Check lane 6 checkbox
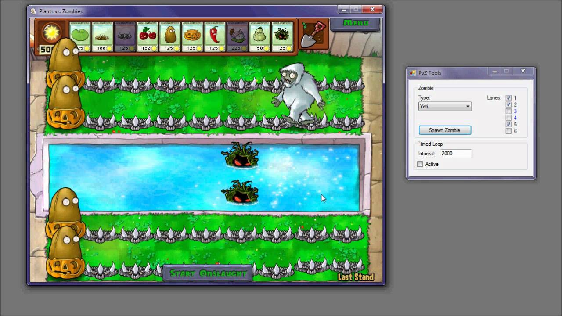The image size is (562, 316). [508, 131]
